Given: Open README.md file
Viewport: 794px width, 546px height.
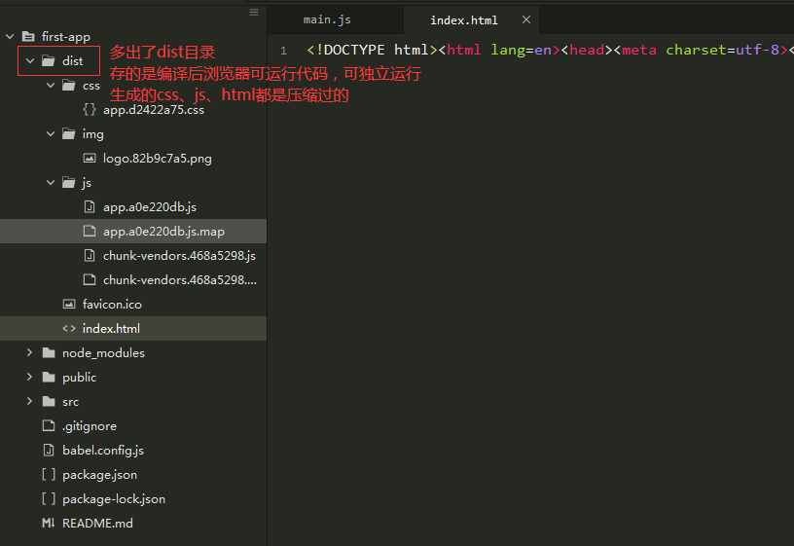Looking at the screenshot, I should 97,524.
